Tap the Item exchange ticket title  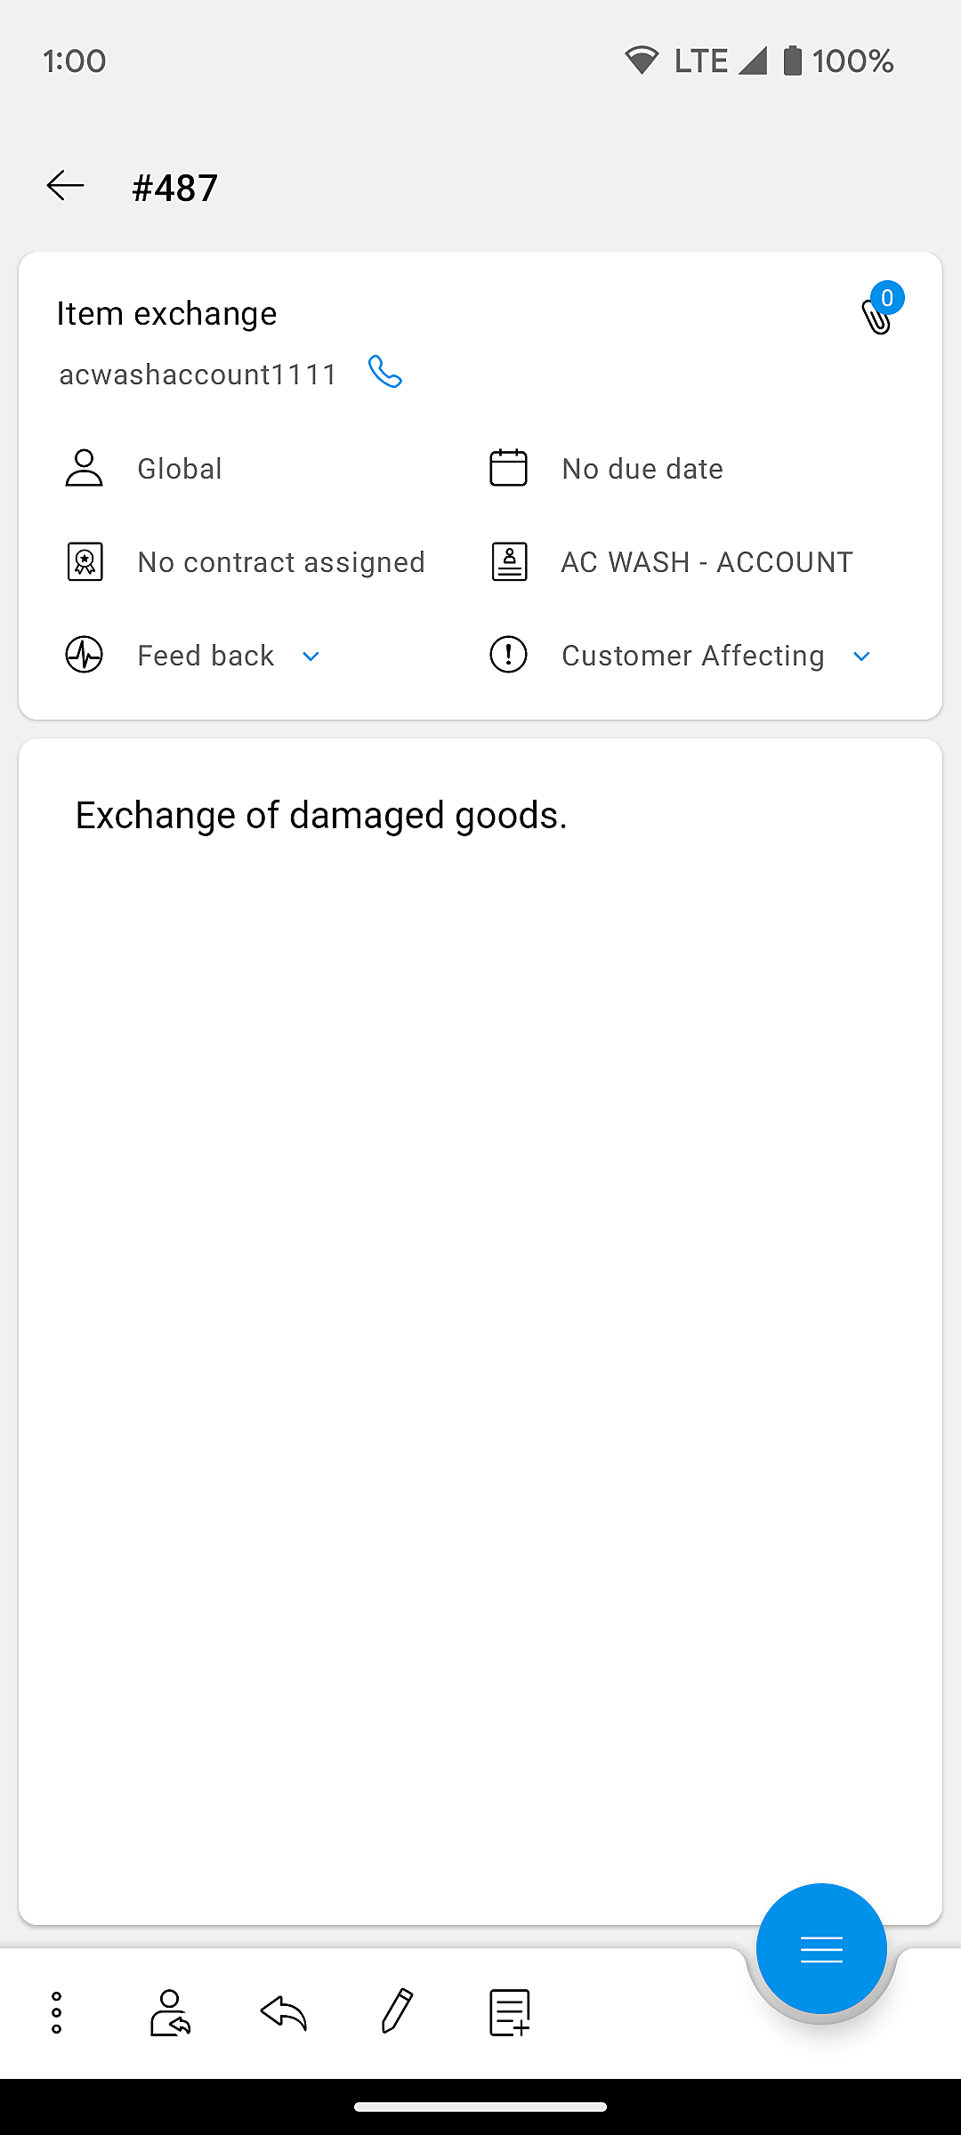point(167,313)
